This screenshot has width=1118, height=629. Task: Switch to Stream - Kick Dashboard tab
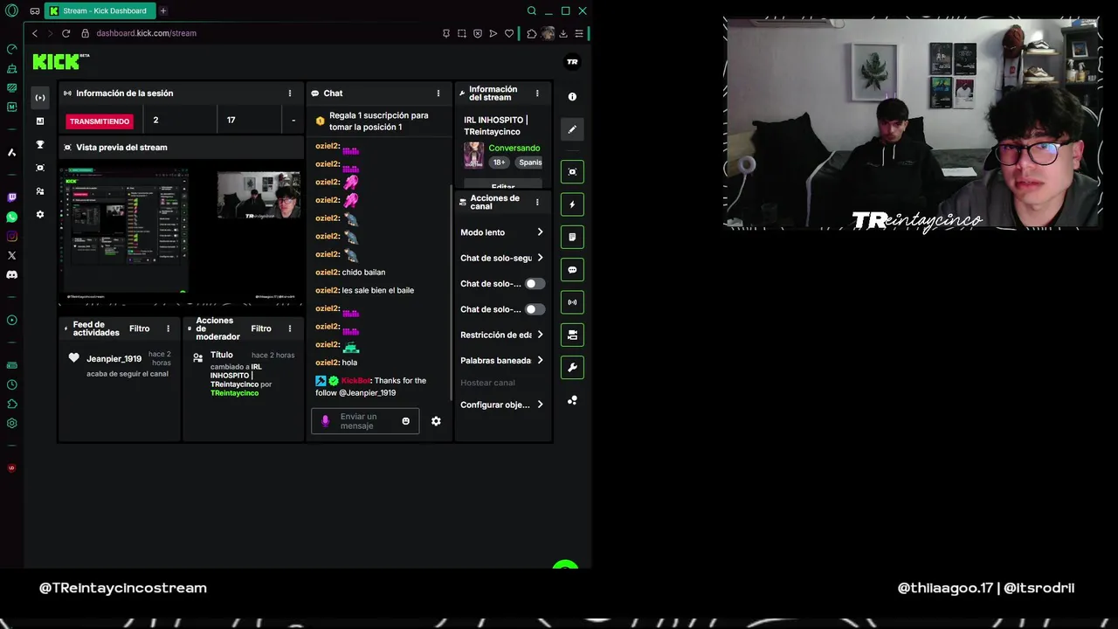(x=99, y=10)
